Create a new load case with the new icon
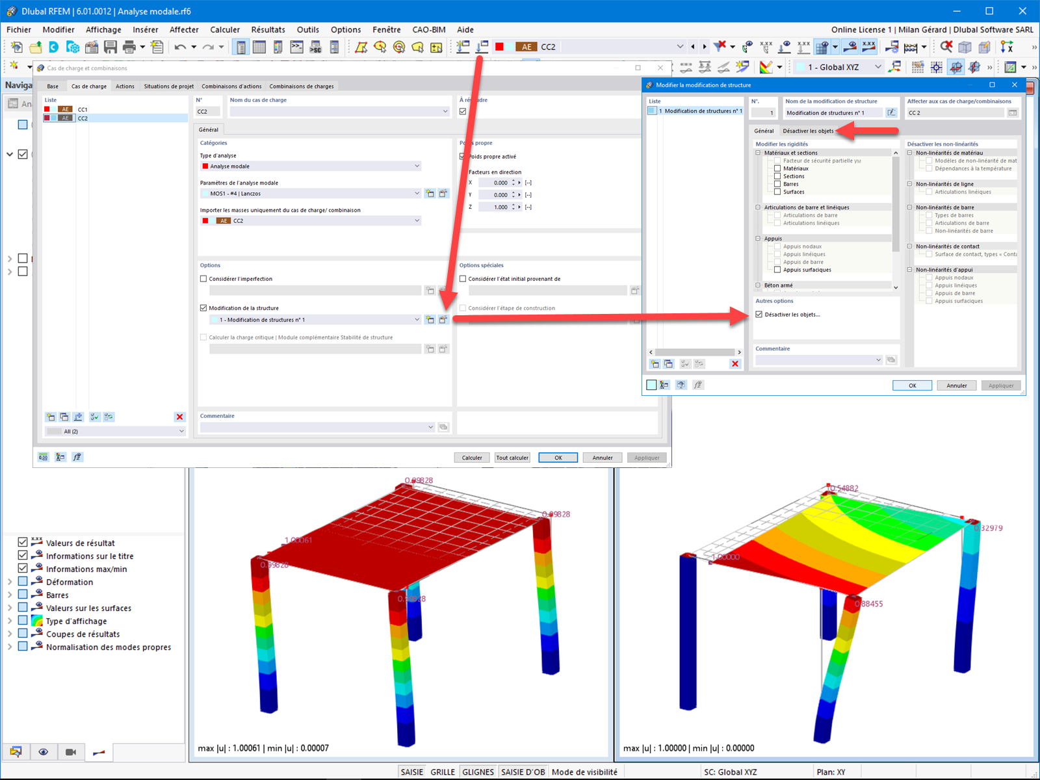The height and width of the screenshot is (780, 1040). 50,417
